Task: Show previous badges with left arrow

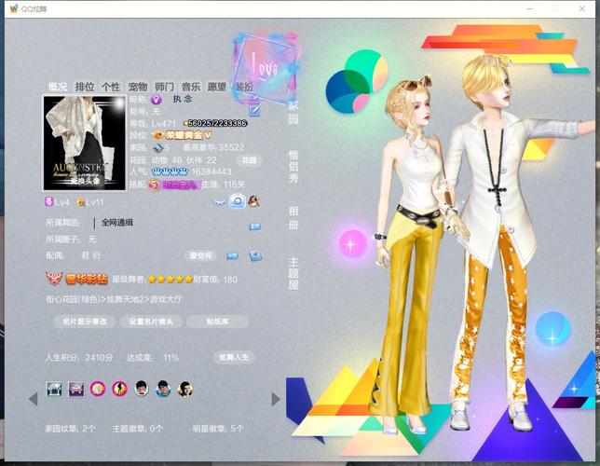Action: (x=34, y=399)
